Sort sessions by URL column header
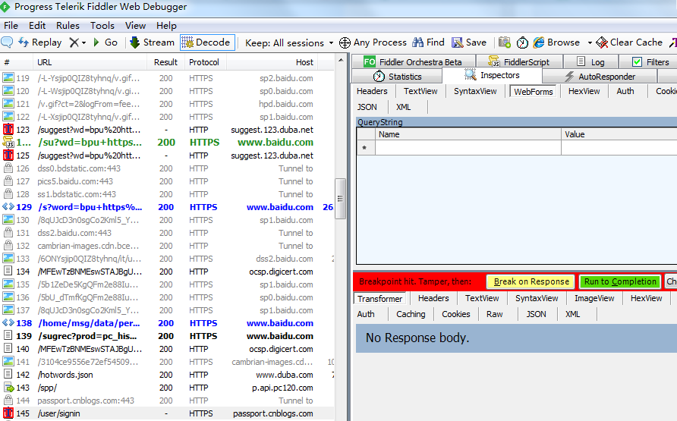This screenshot has width=677, height=421. pyautogui.click(x=90, y=62)
